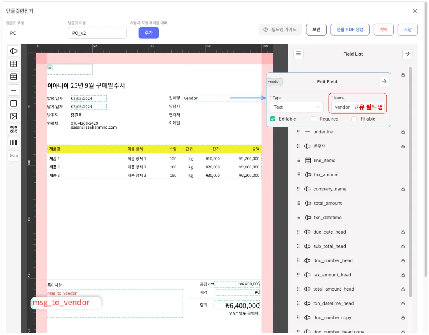Screen dimensions: 429x335
Task: Select the table tool in the toolbar
Action: pos(14,64)
